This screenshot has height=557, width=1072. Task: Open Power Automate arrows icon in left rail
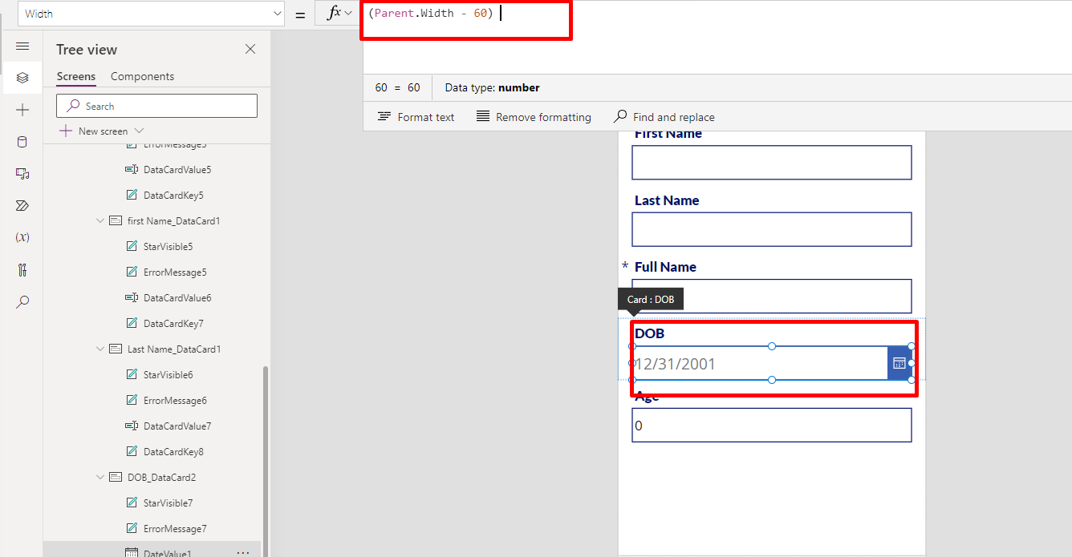22,206
